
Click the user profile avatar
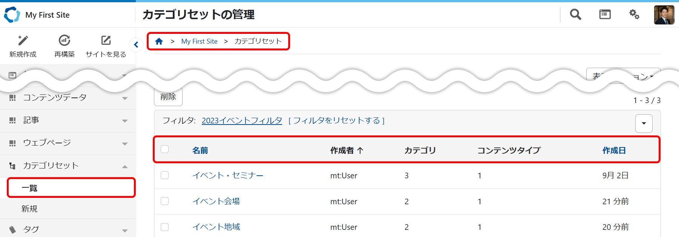(664, 15)
